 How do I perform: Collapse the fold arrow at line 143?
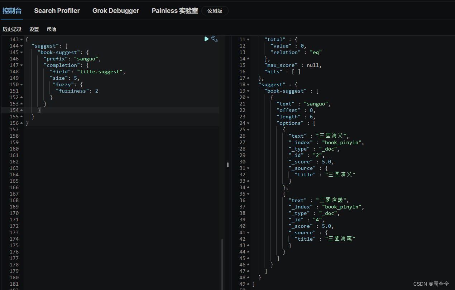tap(21, 39)
